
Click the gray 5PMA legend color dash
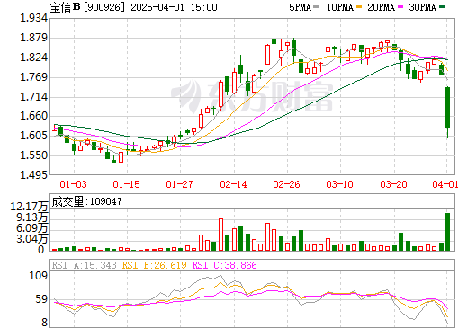(x=316, y=7)
